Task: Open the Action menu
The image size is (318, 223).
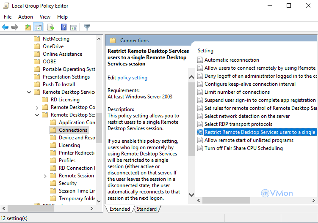Action: click(x=25, y=17)
